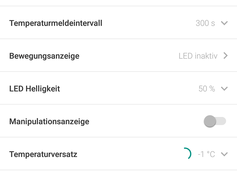This screenshot has width=237, height=171.
Task: Click the Manipulationsanzeige label text
Action: [49, 121]
